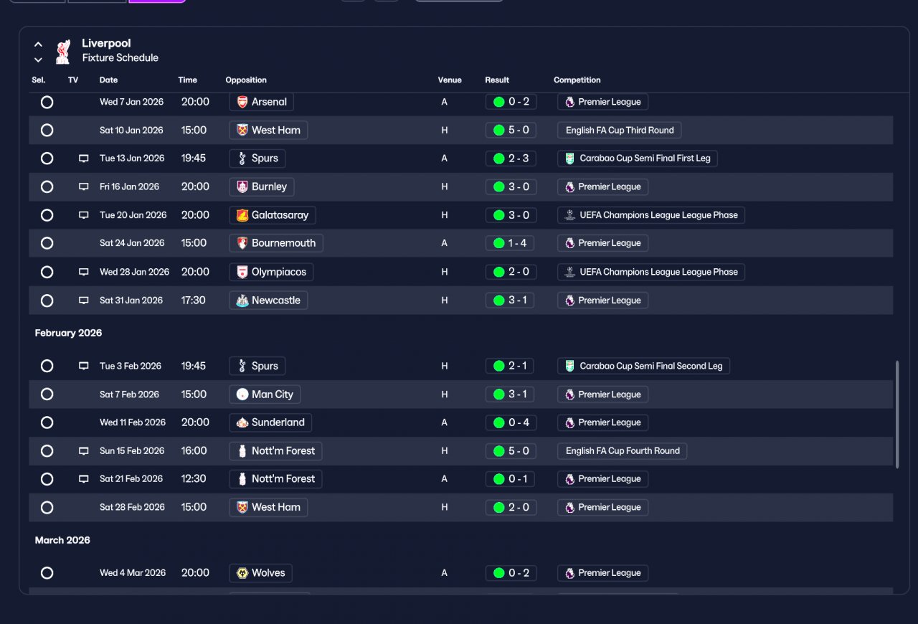The image size is (918, 624).
Task: Click the TV icon for Galatasaray match
Action: pos(84,215)
